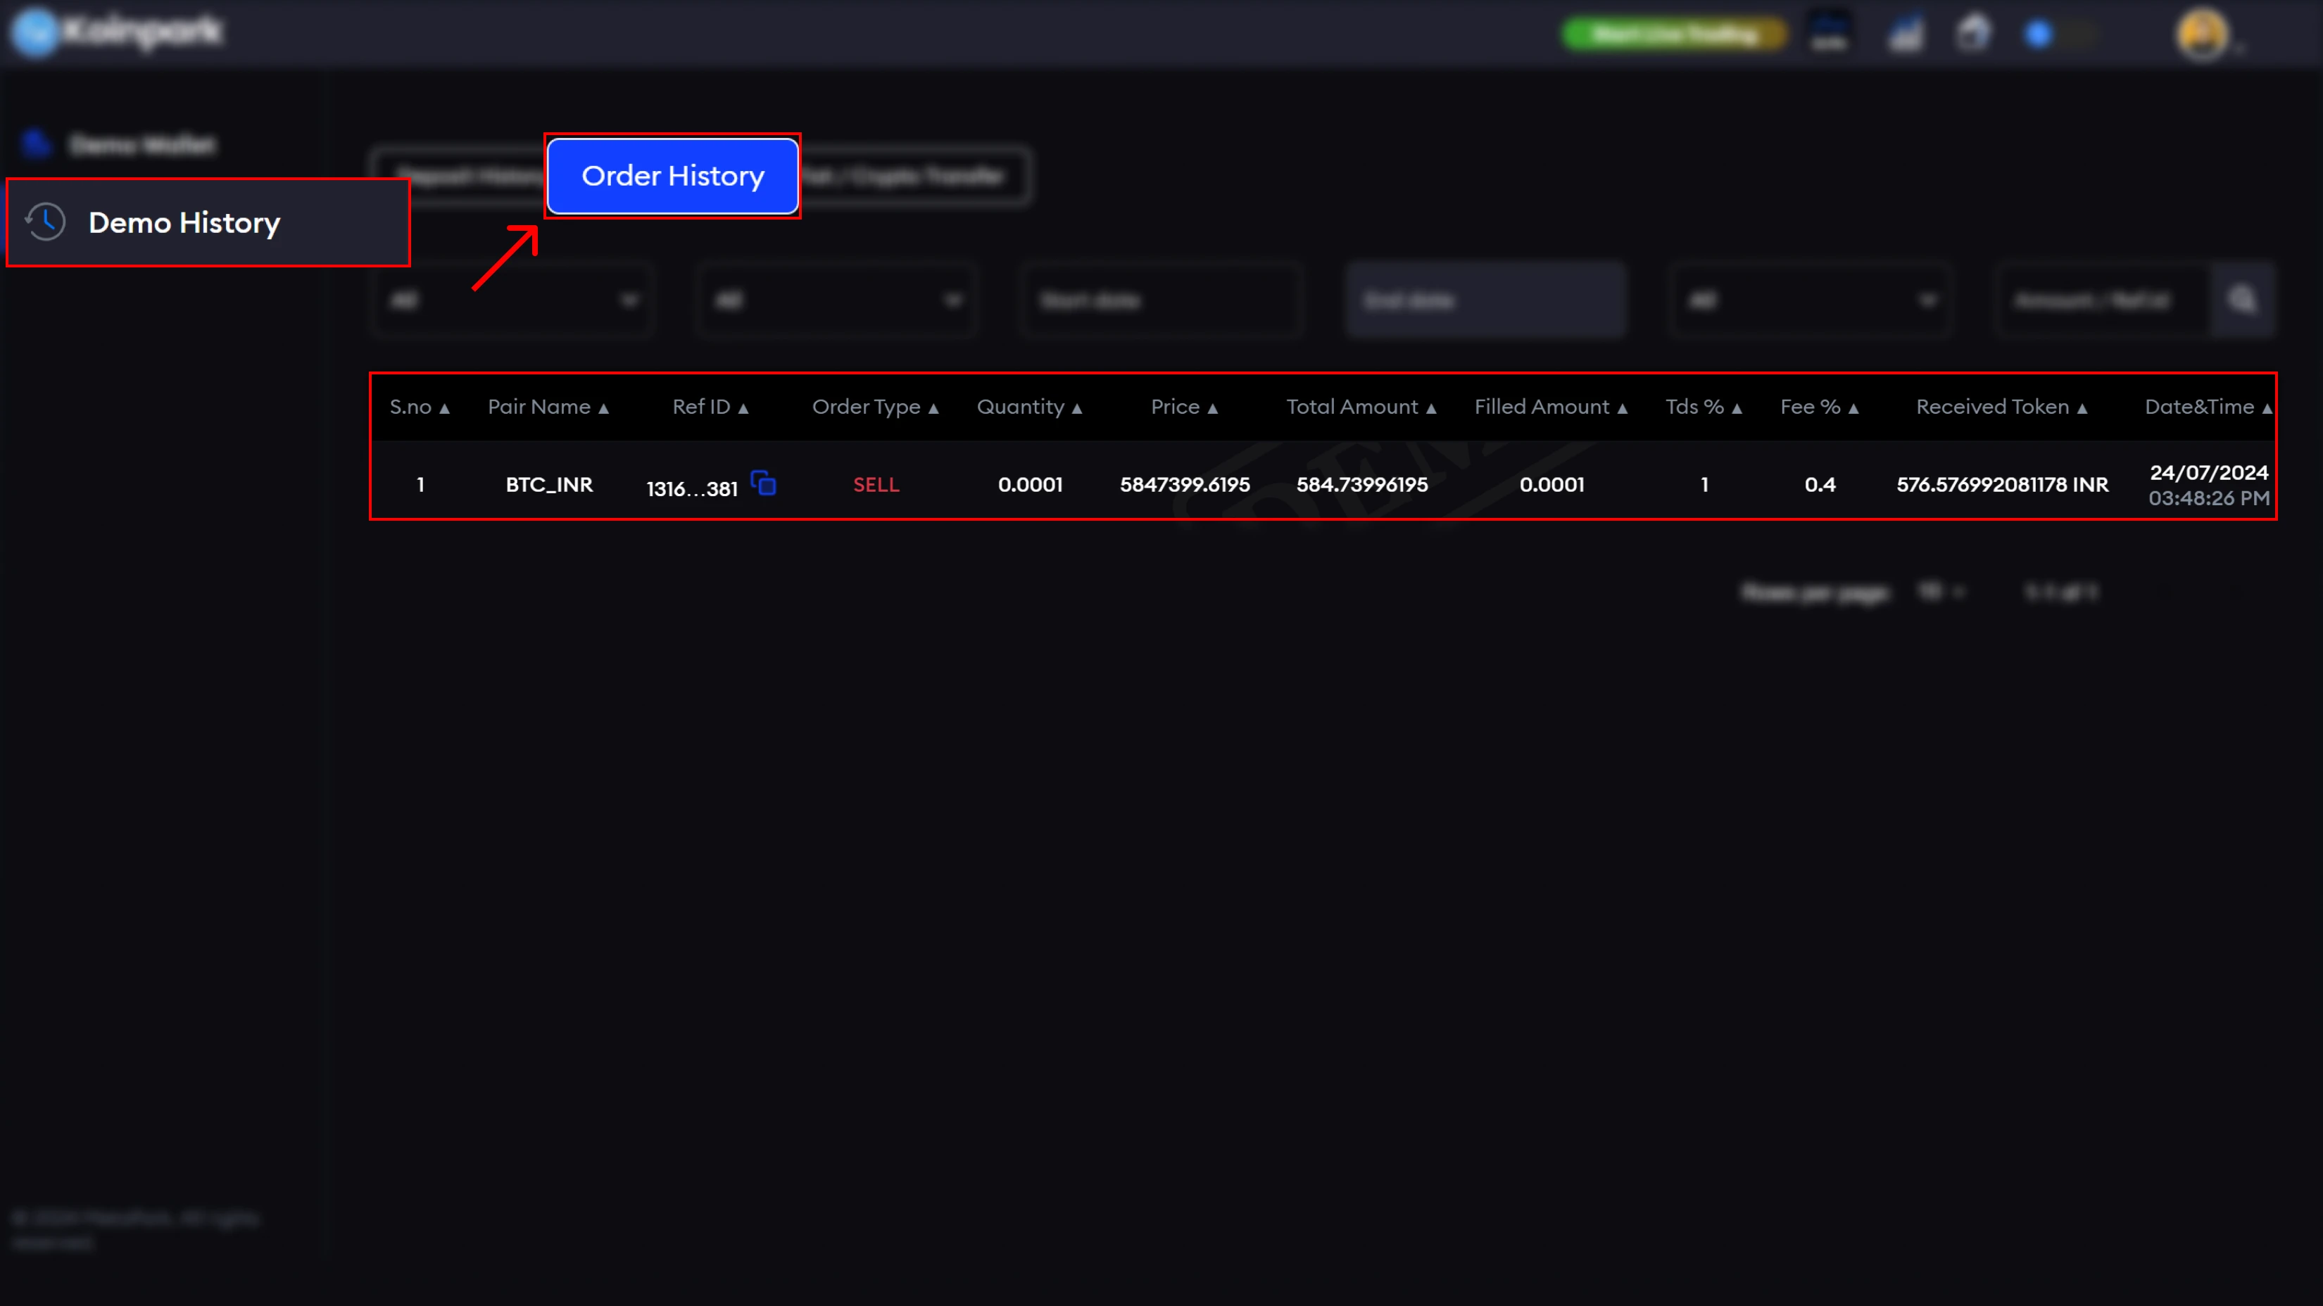The image size is (2323, 1306).
Task: Expand the first All filter dropdown
Action: pos(512,300)
